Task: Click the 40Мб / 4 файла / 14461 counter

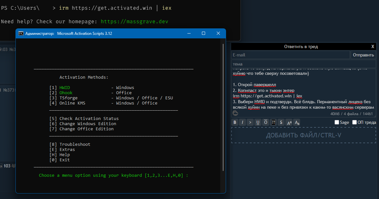Action: tap(351, 114)
